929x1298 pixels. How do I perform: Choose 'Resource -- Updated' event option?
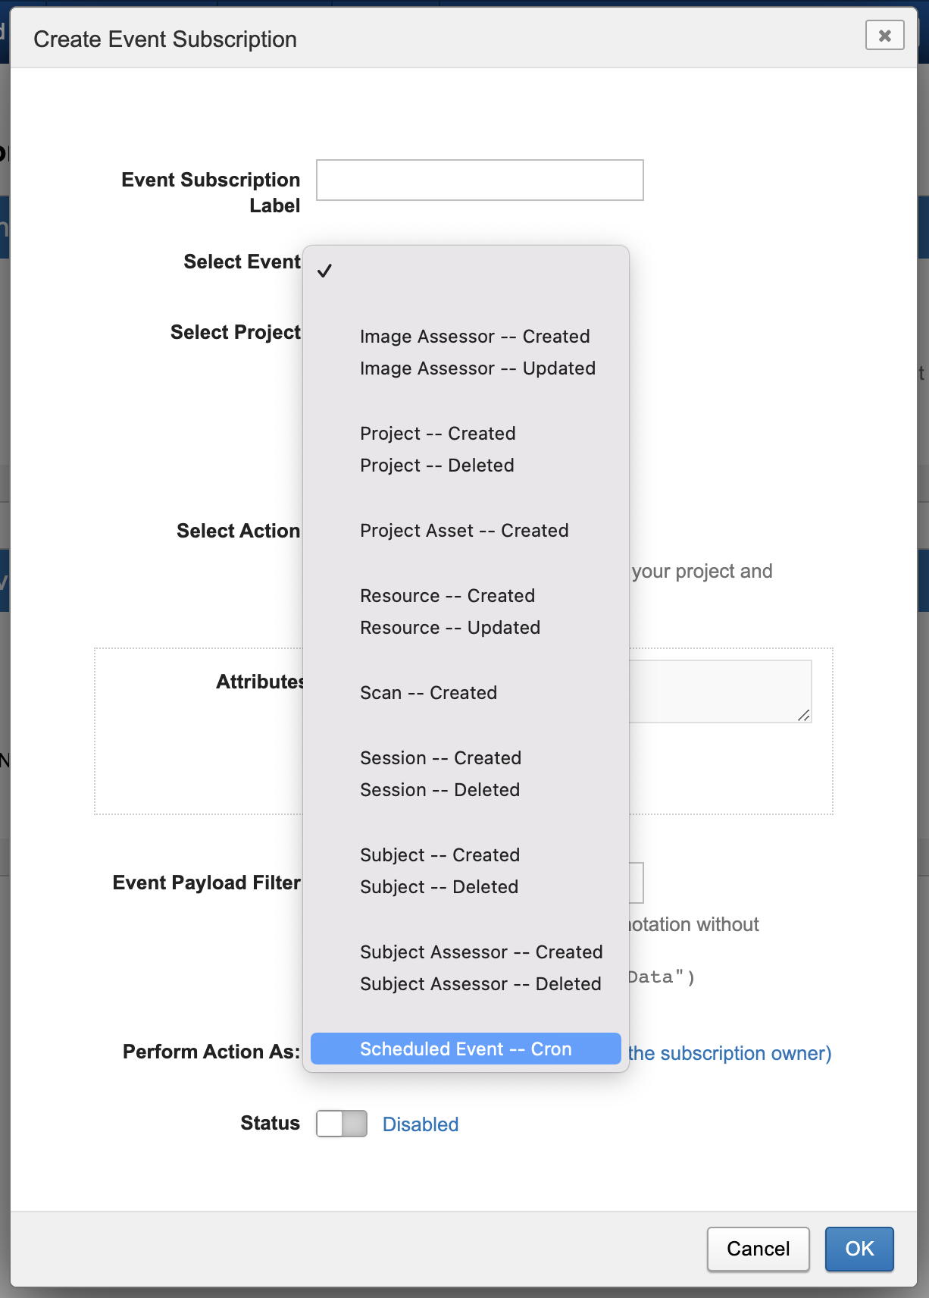coord(450,628)
